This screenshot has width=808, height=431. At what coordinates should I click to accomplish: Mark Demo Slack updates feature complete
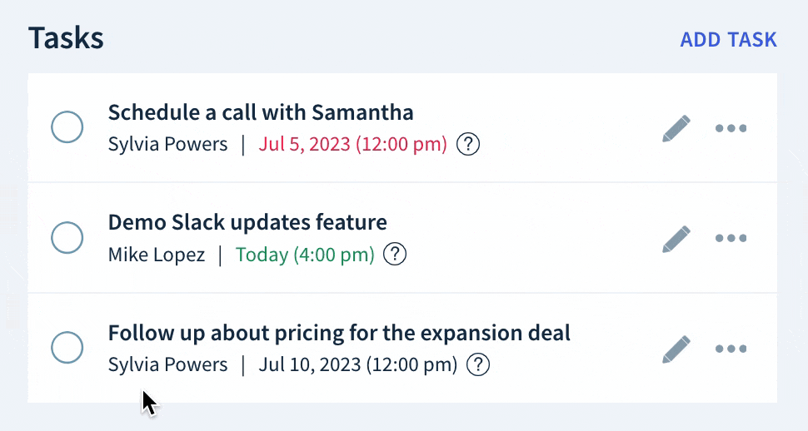(x=67, y=237)
